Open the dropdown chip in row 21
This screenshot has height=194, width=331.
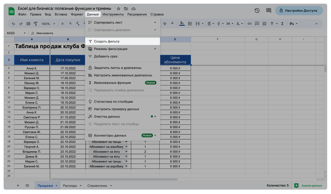tap(126, 152)
